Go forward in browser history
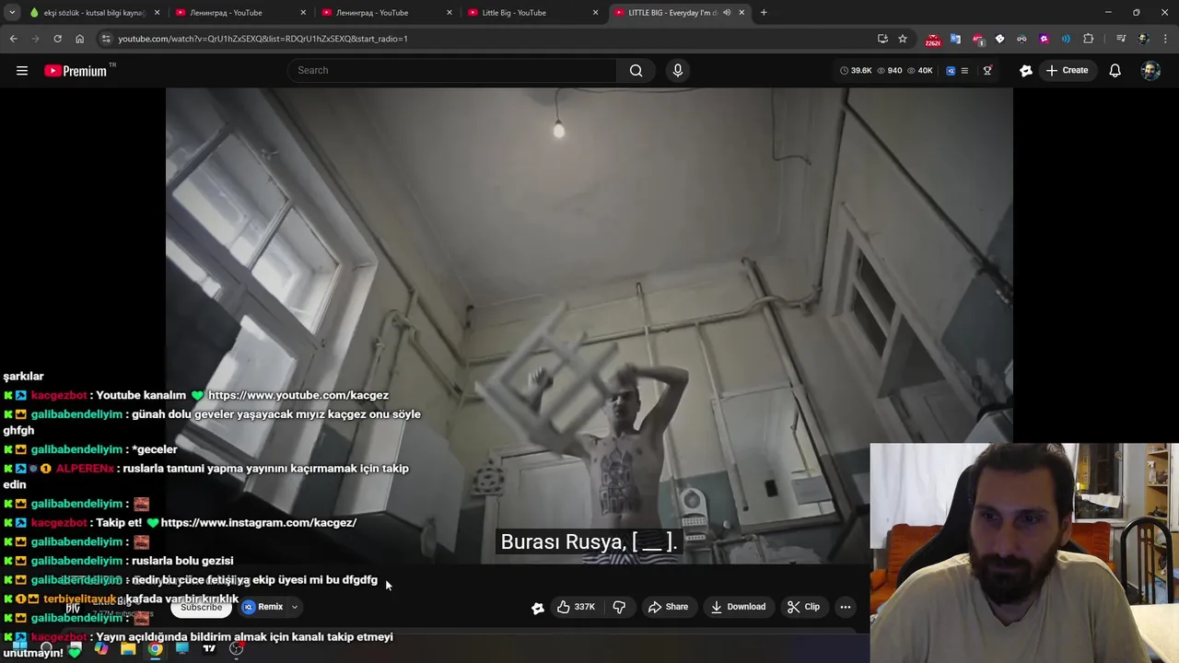 [x=35, y=39]
